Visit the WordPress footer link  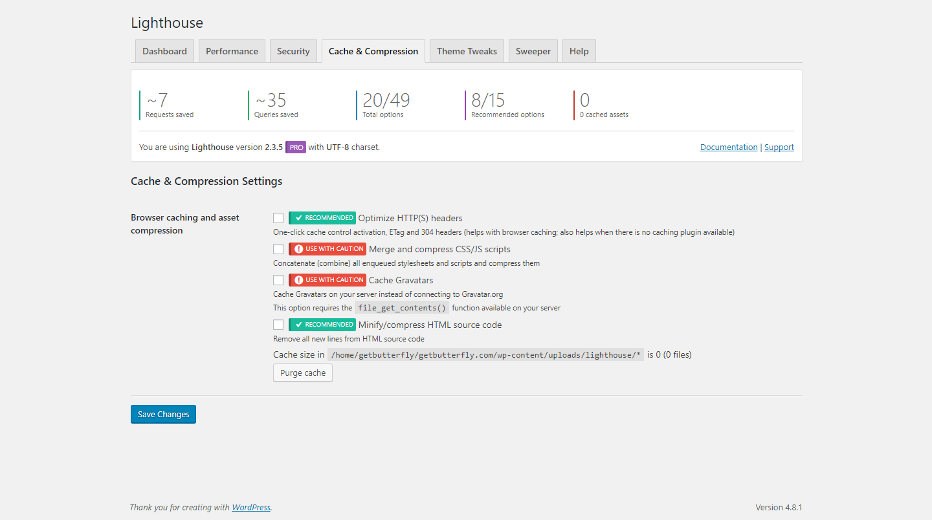[251, 507]
